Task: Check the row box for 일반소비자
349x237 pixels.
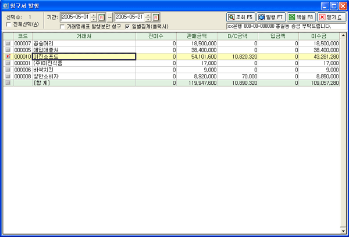Action: click(x=8, y=76)
